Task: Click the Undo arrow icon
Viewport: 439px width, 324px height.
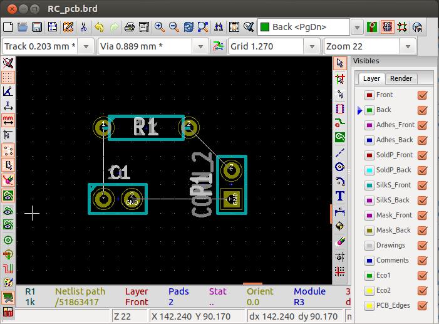Action: [99, 28]
